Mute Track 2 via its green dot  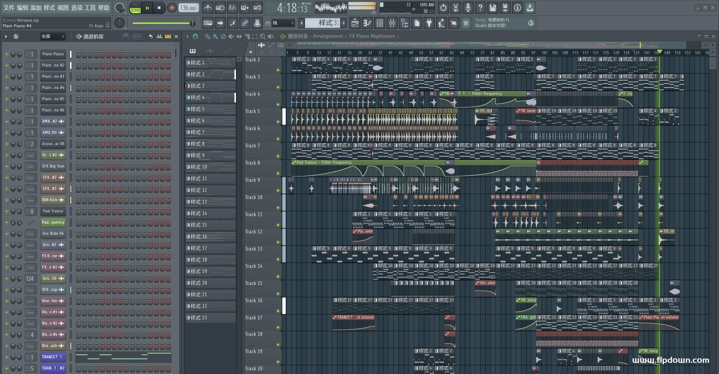pyautogui.click(x=278, y=70)
